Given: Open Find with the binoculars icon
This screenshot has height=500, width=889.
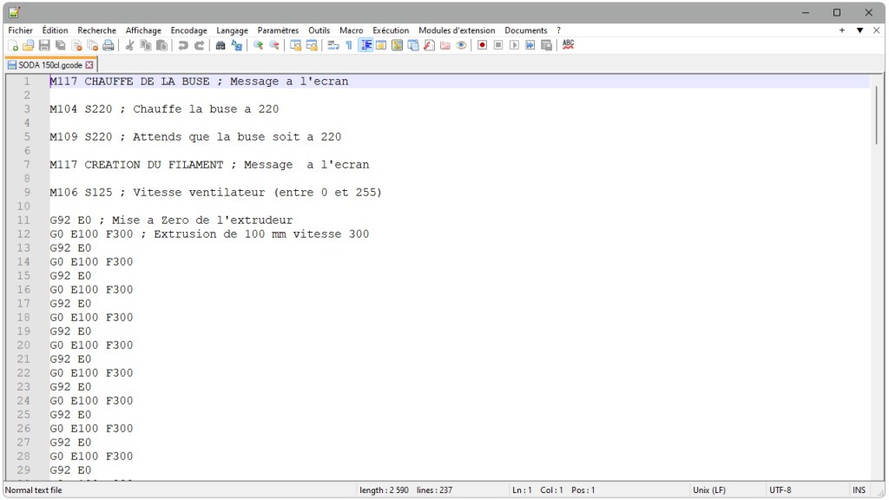Looking at the screenshot, I should (221, 45).
